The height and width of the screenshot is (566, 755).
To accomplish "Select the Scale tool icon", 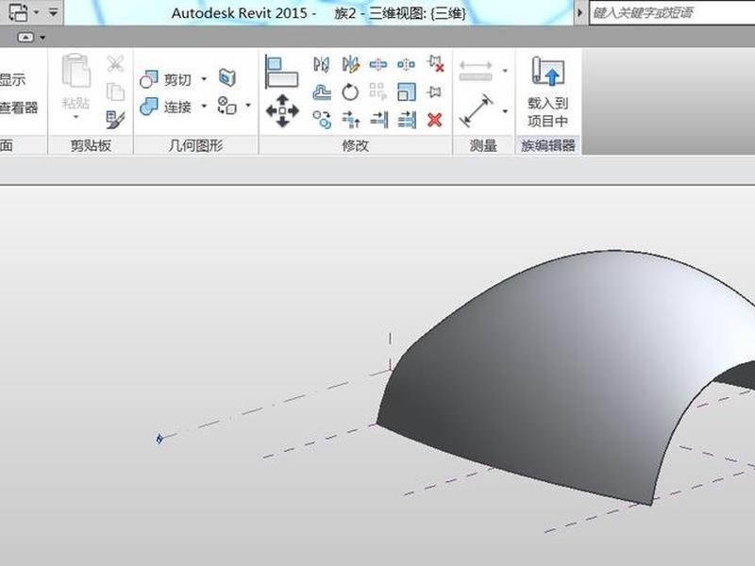I will coord(407,92).
